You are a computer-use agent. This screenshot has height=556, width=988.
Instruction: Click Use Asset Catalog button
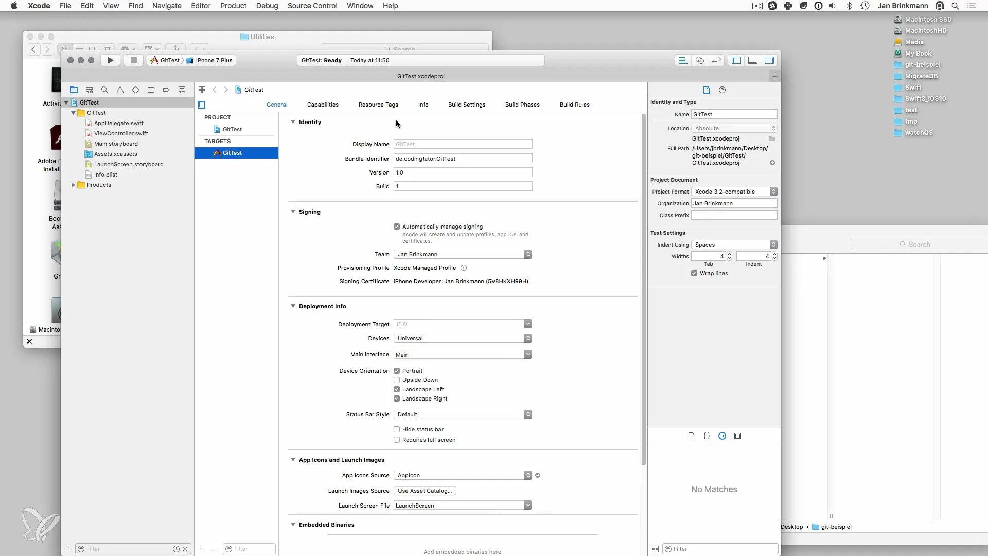(425, 491)
